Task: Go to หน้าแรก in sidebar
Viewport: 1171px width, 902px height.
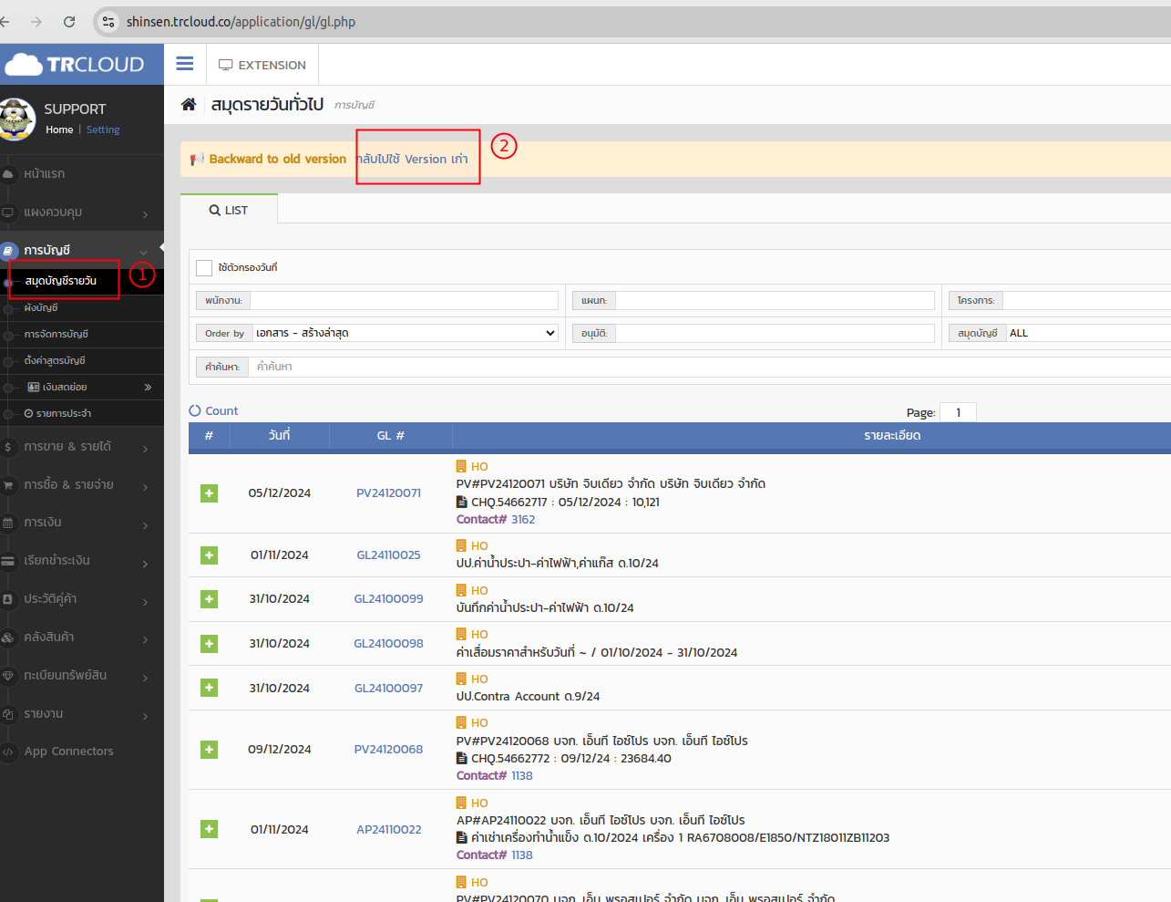Action: click(45, 173)
